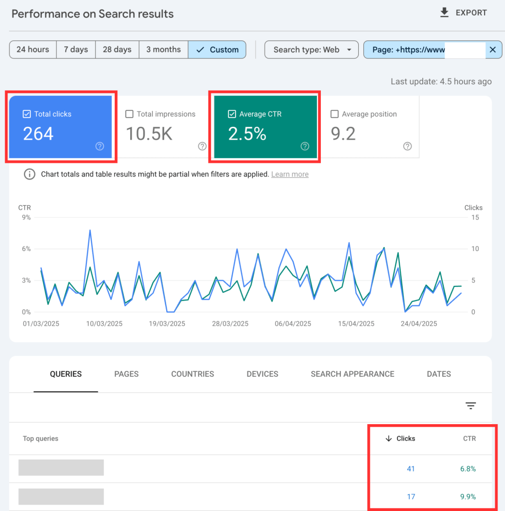This screenshot has height=511, width=505.
Task: Click help icon on Average position card
Action: point(408,146)
